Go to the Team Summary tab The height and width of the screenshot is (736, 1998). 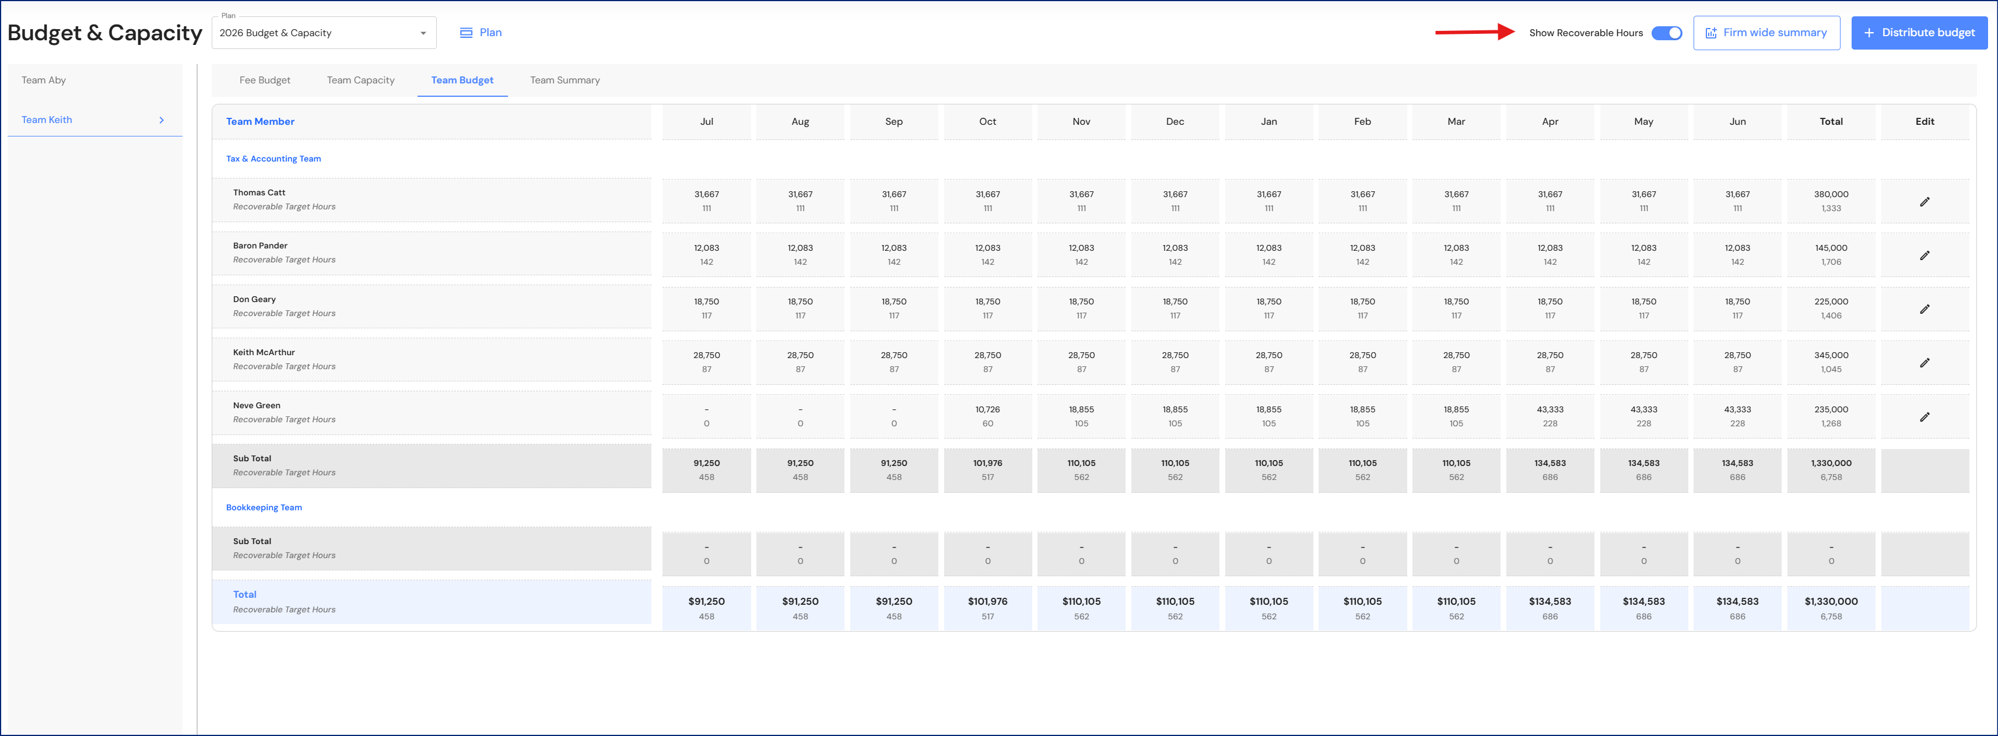[x=565, y=80]
